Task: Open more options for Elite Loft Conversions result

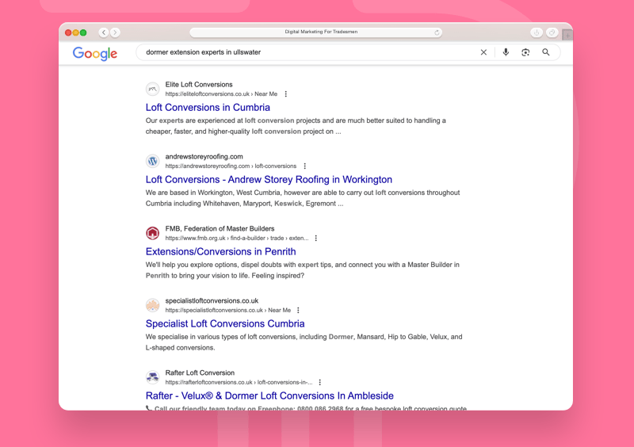Action: 286,94
